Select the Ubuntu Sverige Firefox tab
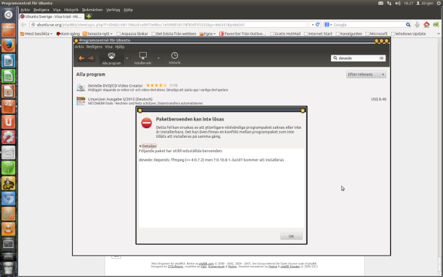The image size is (443, 277). (x=52, y=17)
